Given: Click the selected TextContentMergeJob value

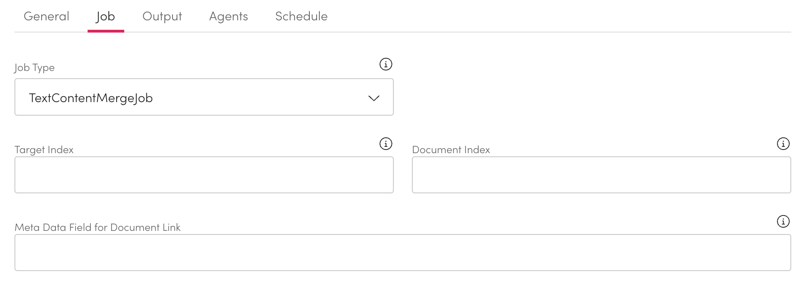Looking at the screenshot, I should pyautogui.click(x=91, y=98).
